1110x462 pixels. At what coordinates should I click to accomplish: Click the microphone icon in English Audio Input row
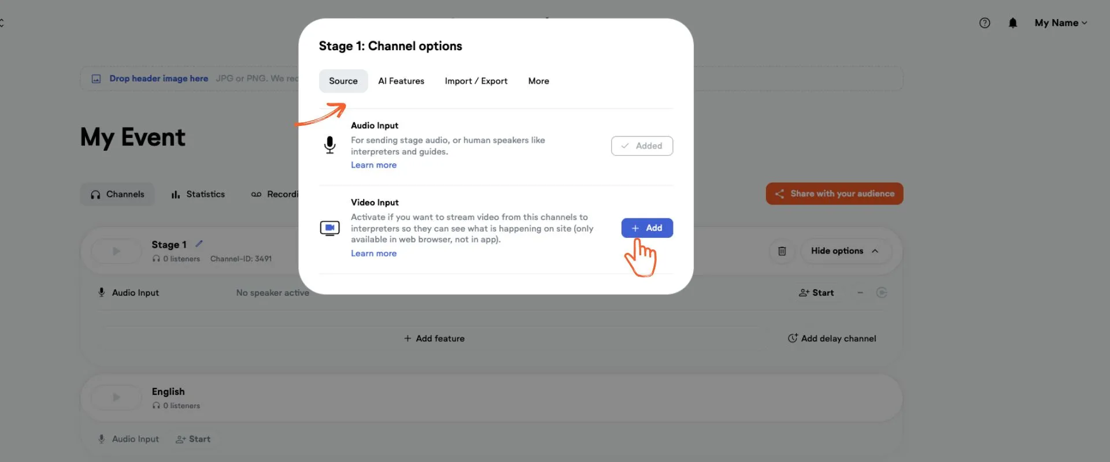[x=101, y=439]
